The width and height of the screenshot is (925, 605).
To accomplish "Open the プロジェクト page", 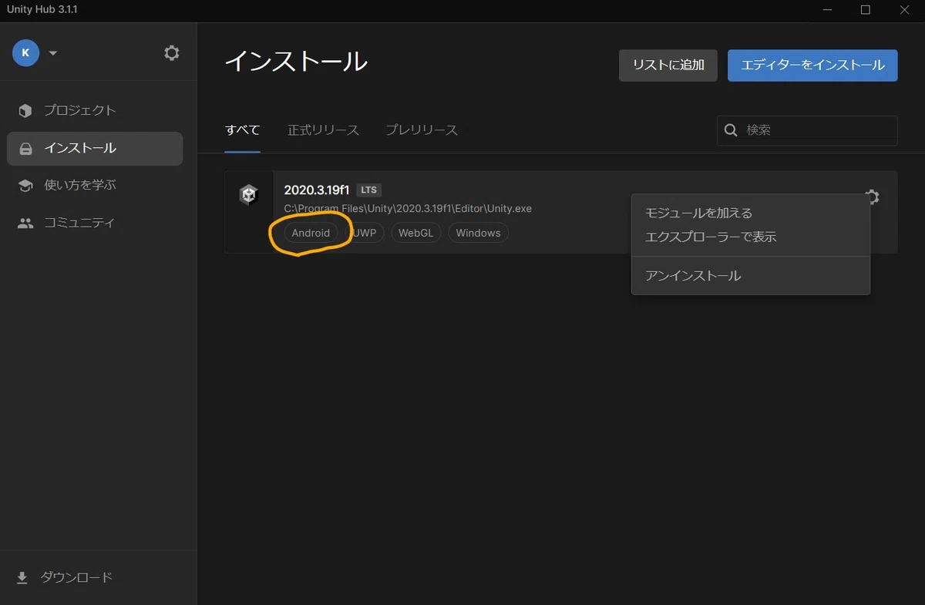I will pyautogui.click(x=95, y=111).
